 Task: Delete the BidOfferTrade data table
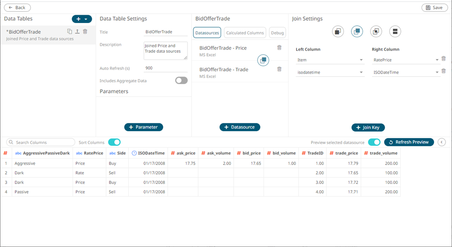click(x=85, y=32)
